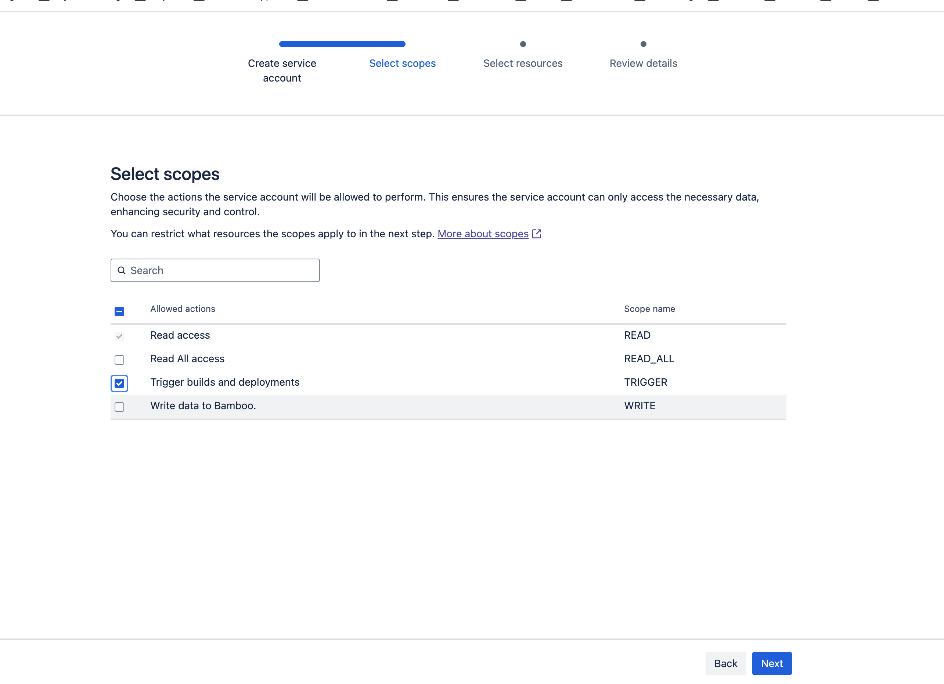Screen dimensions: 944x684
Task: Click the Review details step dot
Action: [x=643, y=44]
